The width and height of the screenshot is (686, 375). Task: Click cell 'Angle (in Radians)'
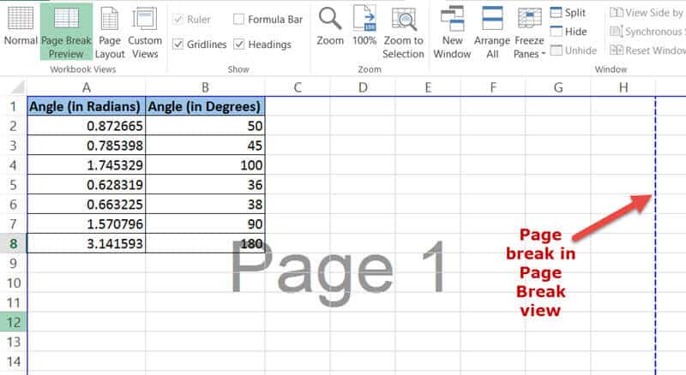tap(87, 106)
